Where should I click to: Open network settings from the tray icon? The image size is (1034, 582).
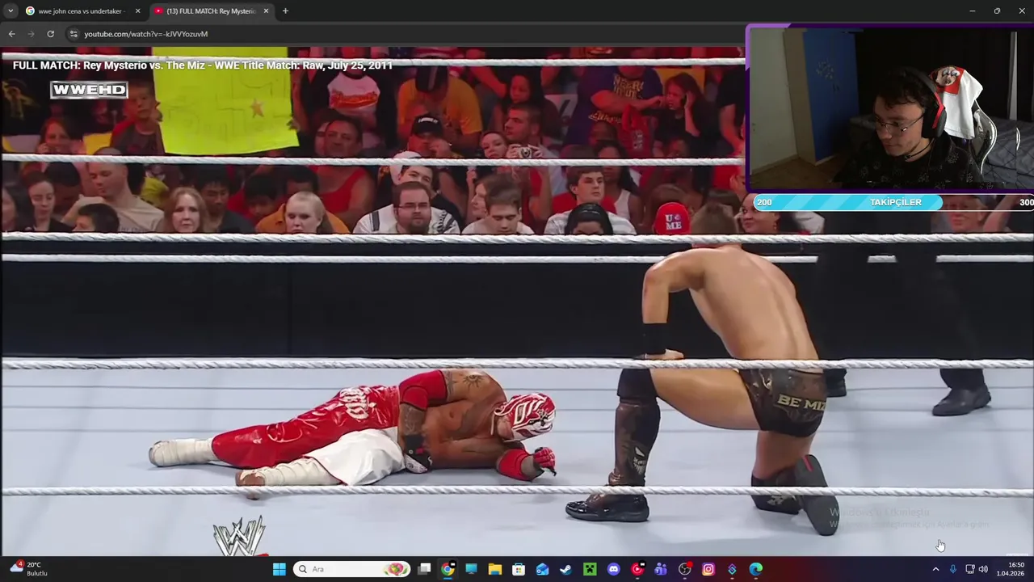click(x=970, y=569)
